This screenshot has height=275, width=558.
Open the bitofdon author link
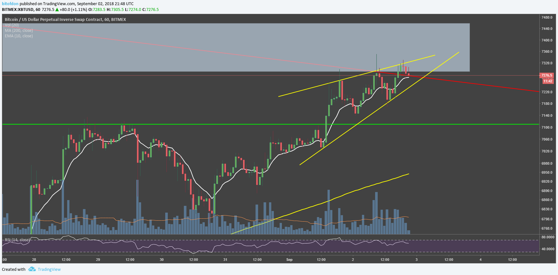pos(10,4)
